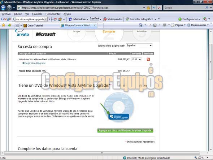Click 'Windows Vista Home Basic a Windows Vista Ultimate' text
The width and height of the screenshot is (213, 160).
pos(47,59)
